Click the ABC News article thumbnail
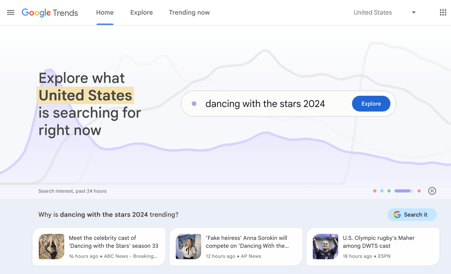The width and height of the screenshot is (451, 274). coord(51,247)
